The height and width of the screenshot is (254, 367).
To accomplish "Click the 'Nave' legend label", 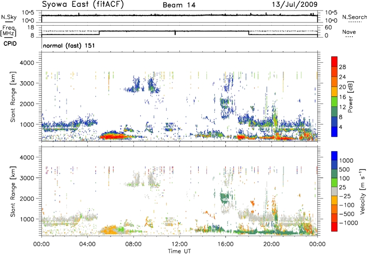I will tap(349, 32).
